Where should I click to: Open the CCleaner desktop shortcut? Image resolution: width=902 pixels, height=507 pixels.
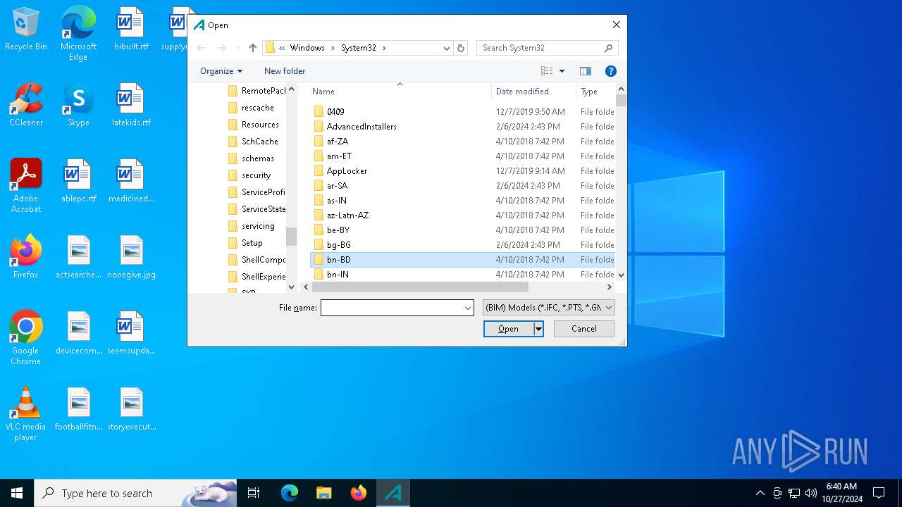(26, 106)
